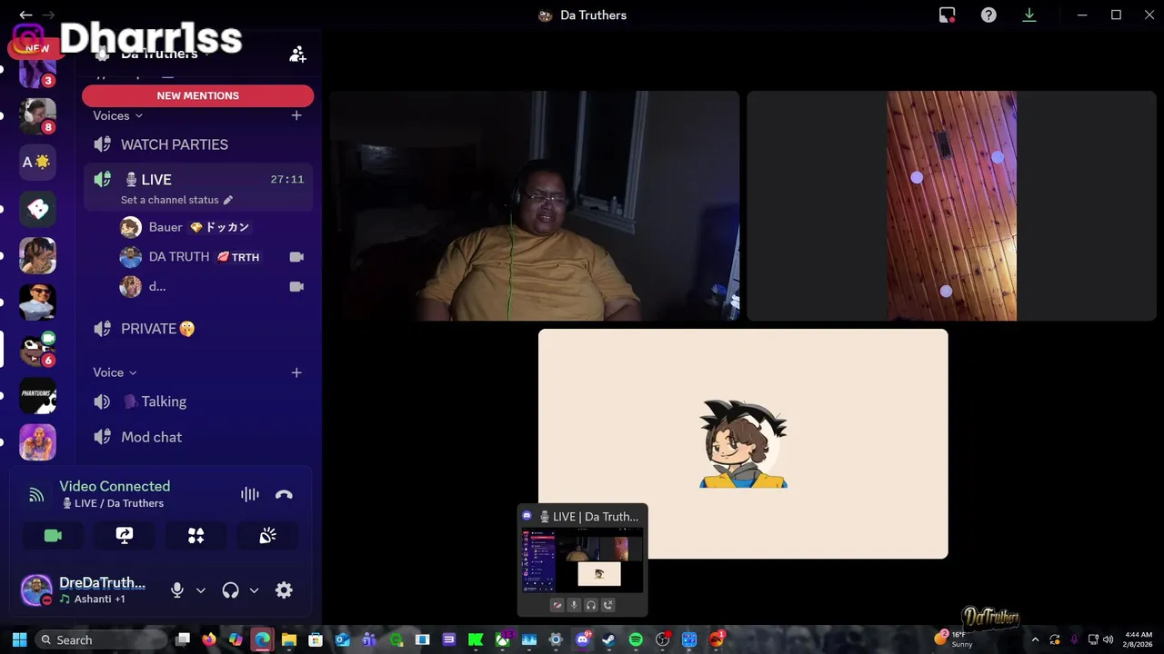
Task: Focus the wooden ceiling video tile
Action: coord(951,205)
